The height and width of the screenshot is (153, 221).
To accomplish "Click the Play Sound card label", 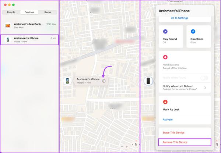I will coord(170,39).
